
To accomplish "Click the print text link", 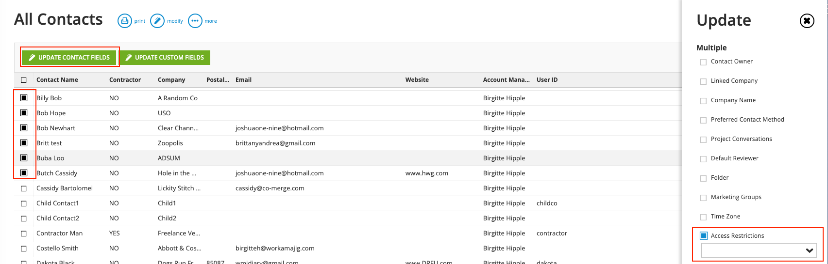I will (140, 21).
